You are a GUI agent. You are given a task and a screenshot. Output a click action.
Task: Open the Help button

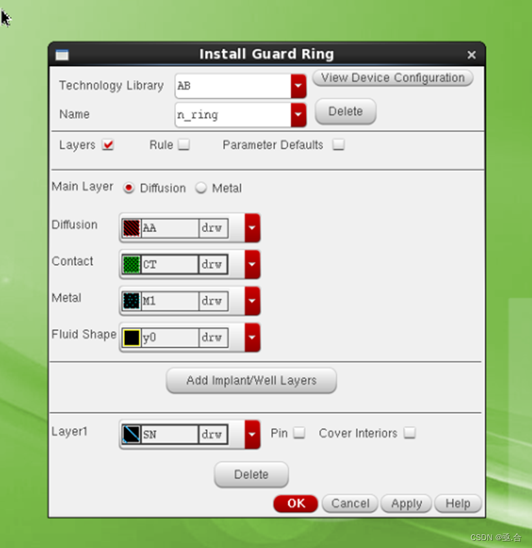[x=457, y=504]
